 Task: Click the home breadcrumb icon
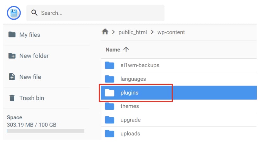pos(105,32)
